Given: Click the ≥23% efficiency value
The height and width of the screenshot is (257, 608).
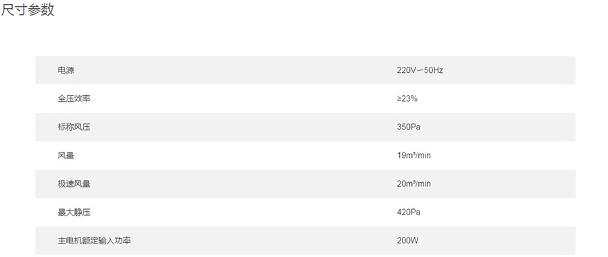Looking at the screenshot, I should click(407, 98).
